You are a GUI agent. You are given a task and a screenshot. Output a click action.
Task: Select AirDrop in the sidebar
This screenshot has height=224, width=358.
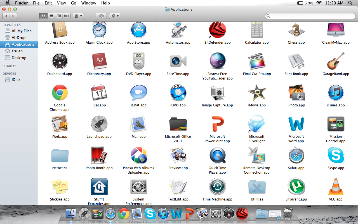19,38
